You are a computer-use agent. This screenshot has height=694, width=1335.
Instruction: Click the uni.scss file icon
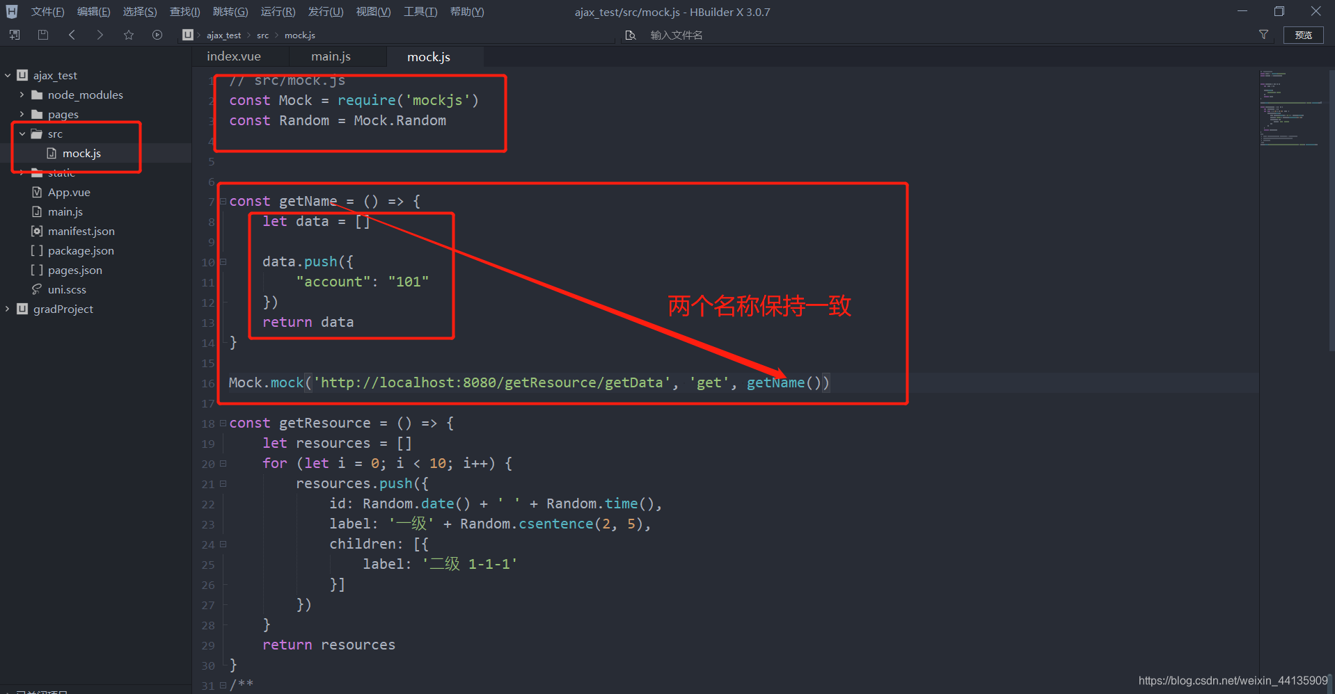[x=37, y=289]
